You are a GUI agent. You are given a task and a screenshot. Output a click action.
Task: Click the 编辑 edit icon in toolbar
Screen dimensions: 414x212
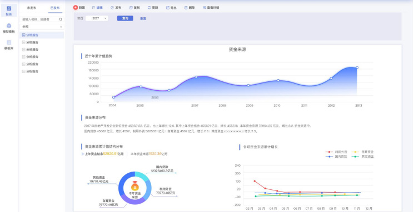coord(93,8)
